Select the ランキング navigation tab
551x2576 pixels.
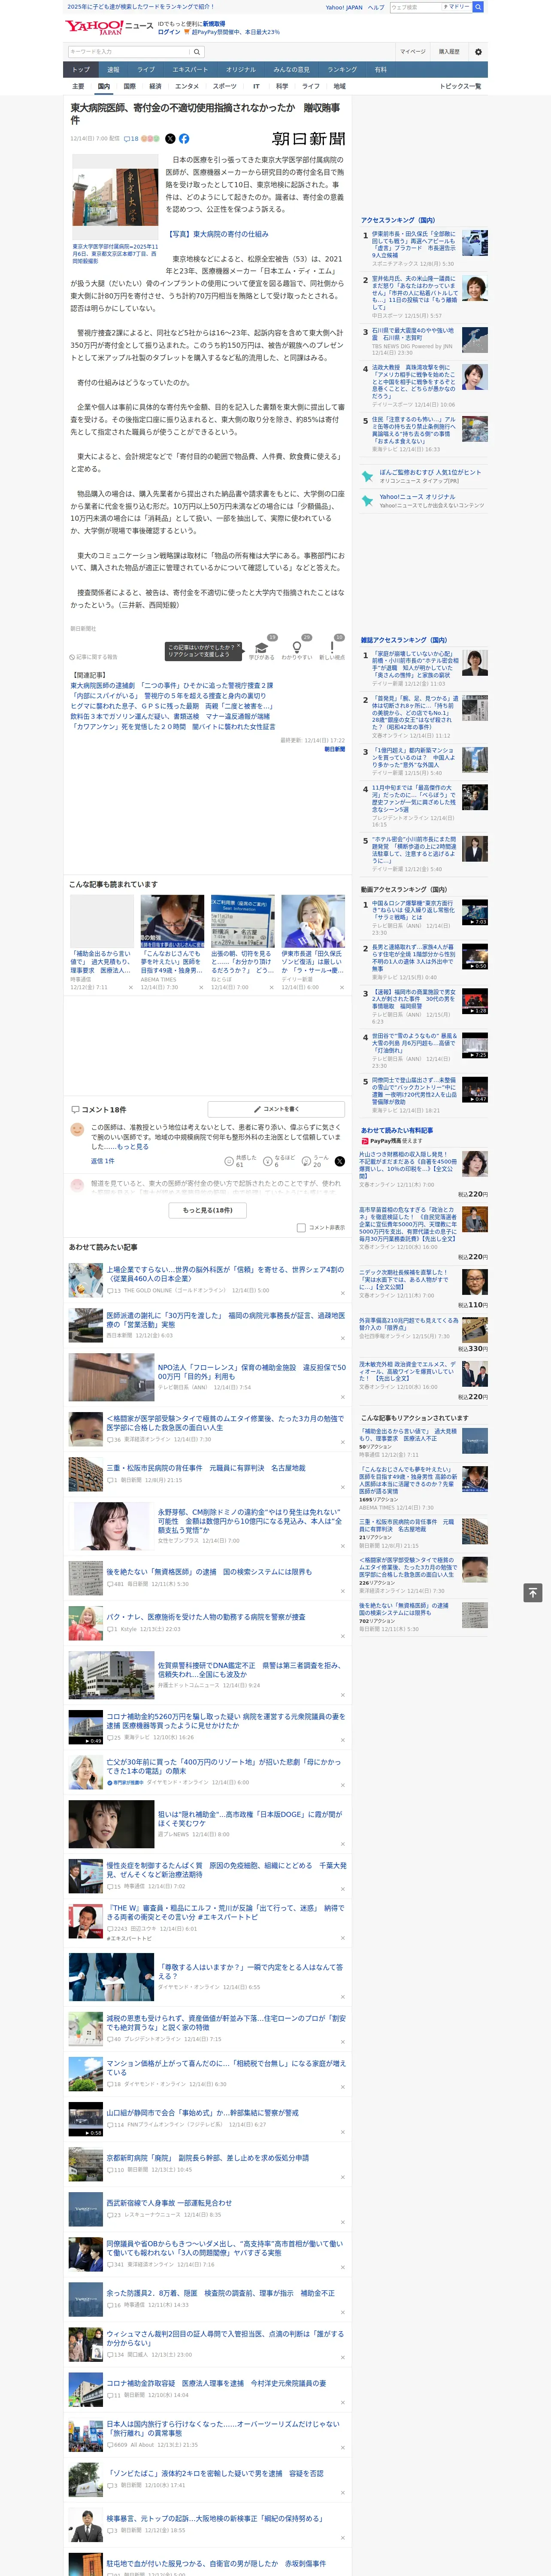coord(342,70)
